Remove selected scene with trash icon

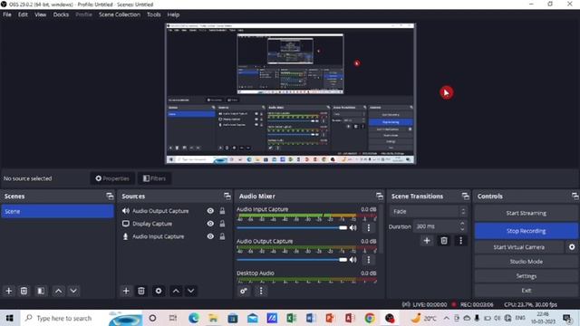[24, 291]
